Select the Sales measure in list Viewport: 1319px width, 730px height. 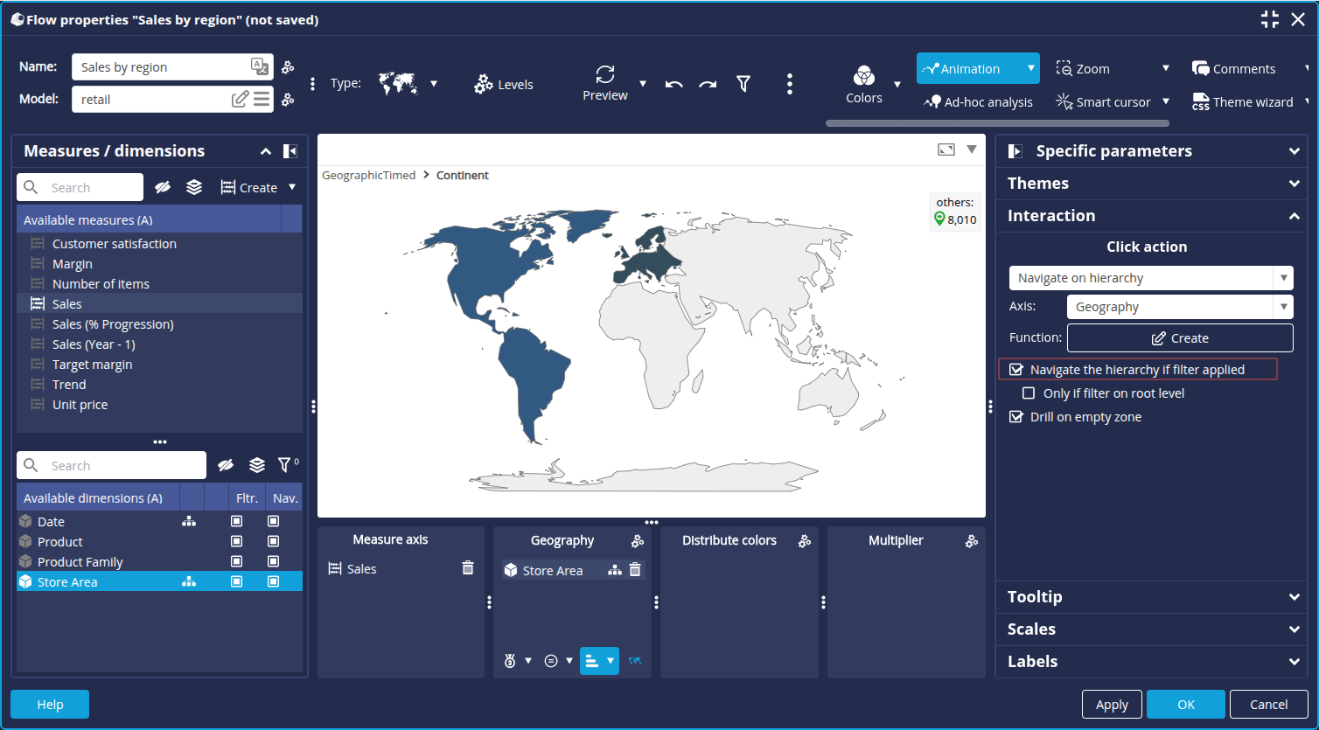coord(67,304)
